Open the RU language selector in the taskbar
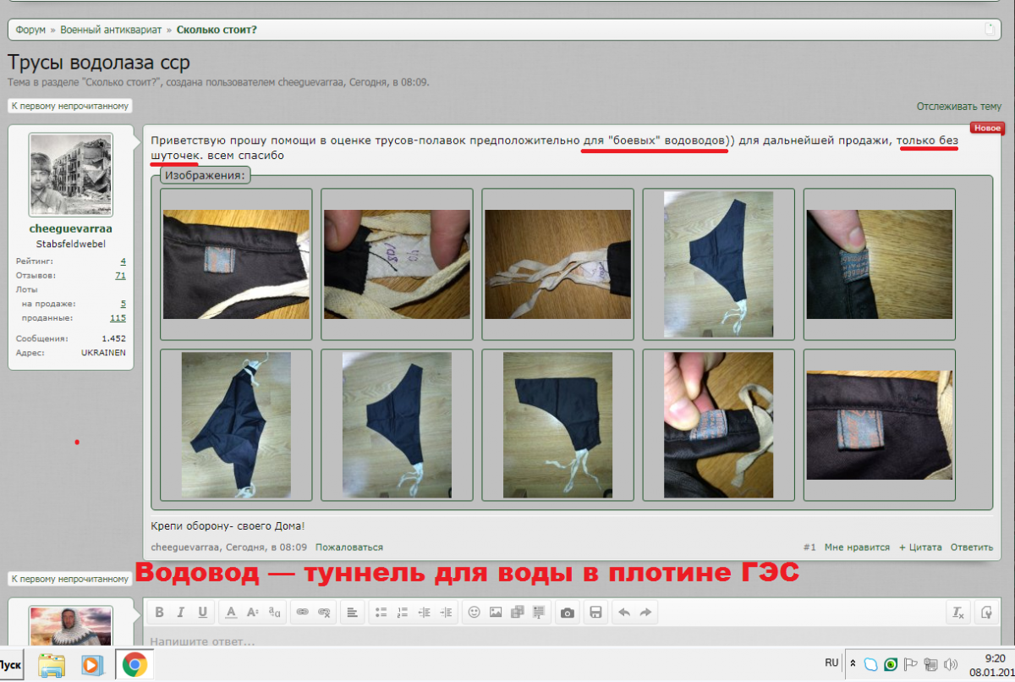 point(831,663)
